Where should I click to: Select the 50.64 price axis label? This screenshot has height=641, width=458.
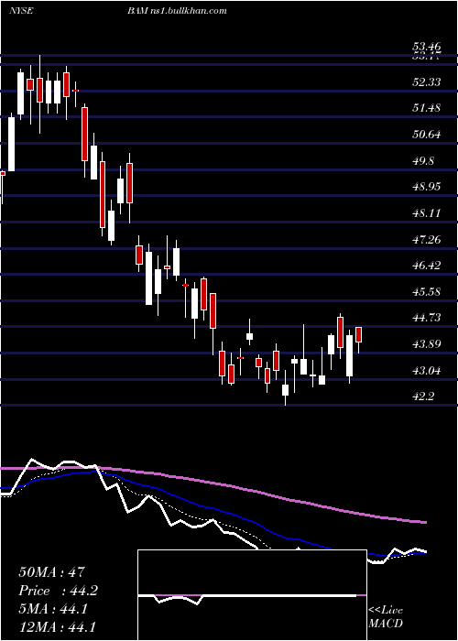(427, 135)
